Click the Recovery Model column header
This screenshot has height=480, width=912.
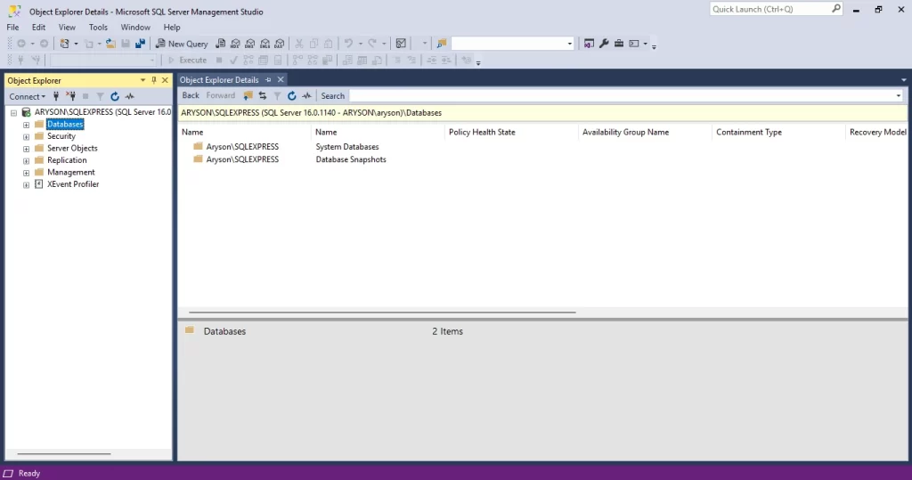(877, 132)
